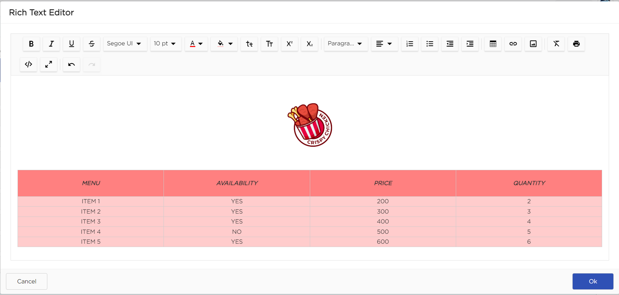Insert a hyperlink
This screenshot has width=619, height=295.
click(513, 44)
